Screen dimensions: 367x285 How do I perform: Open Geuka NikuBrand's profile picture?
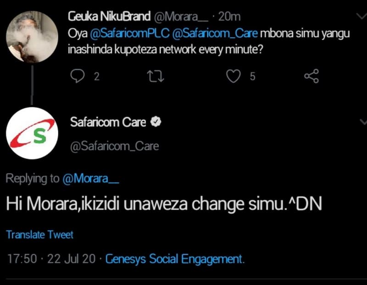pyautogui.click(x=32, y=34)
